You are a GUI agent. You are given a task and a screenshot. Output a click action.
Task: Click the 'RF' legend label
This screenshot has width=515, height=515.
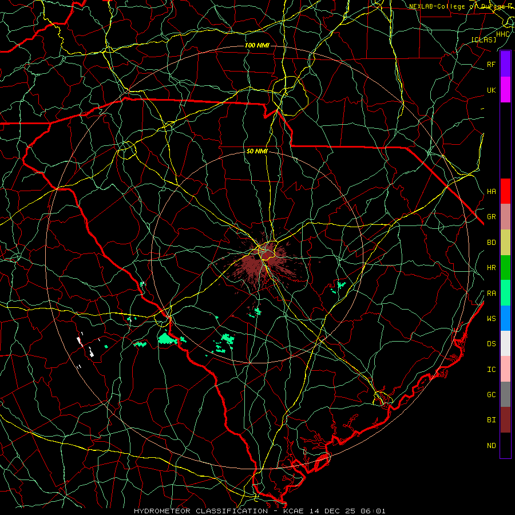[x=491, y=64]
